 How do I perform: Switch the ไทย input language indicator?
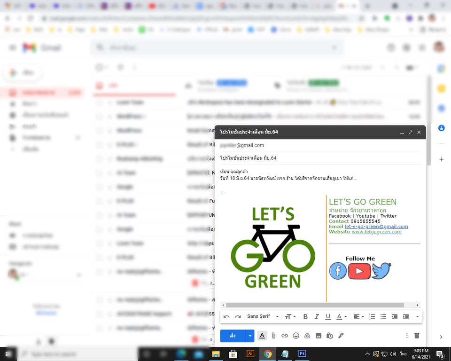(403, 354)
